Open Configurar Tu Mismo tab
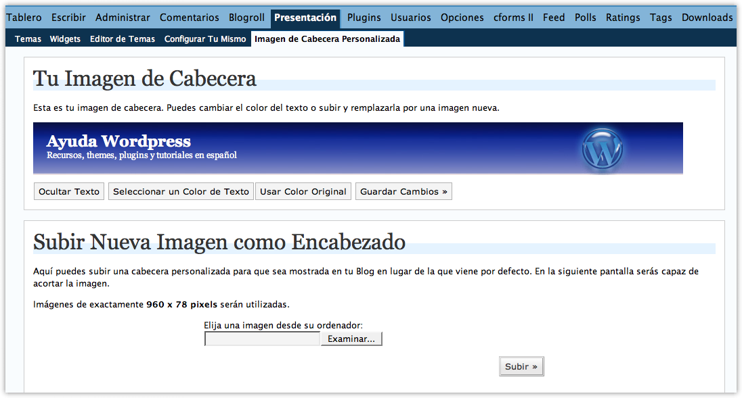This screenshot has width=742, height=398. point(205,39)
